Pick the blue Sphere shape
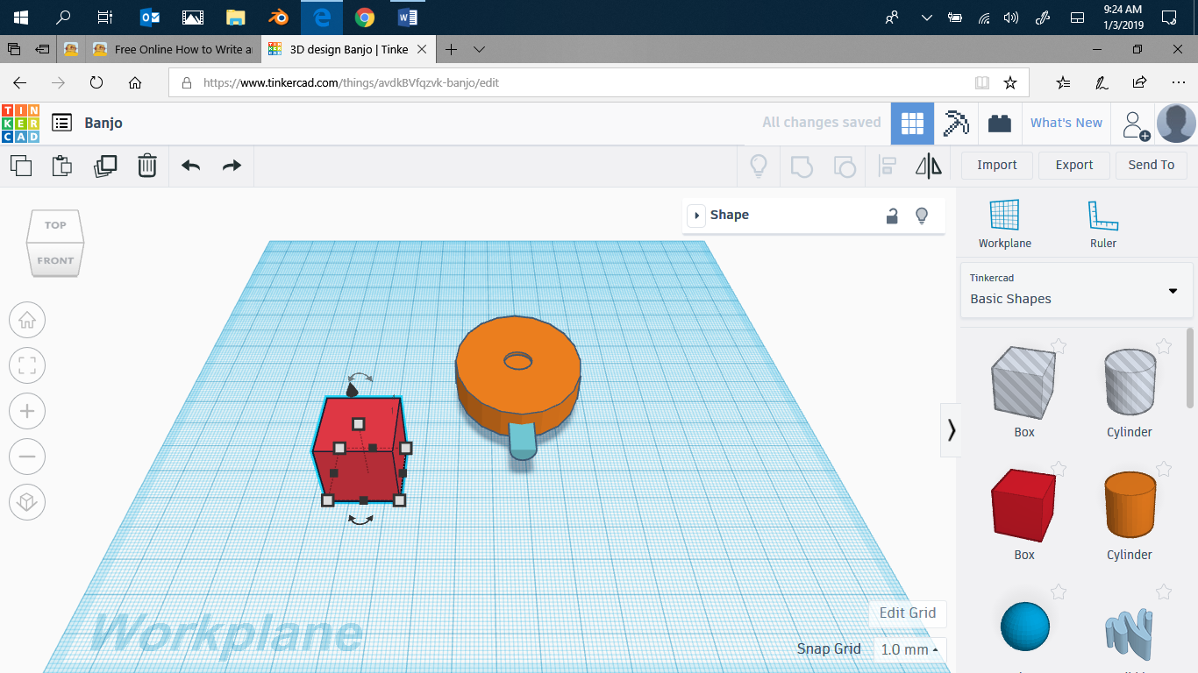The height and width of the screenshot is (673, 1198). click(1024, 626)
